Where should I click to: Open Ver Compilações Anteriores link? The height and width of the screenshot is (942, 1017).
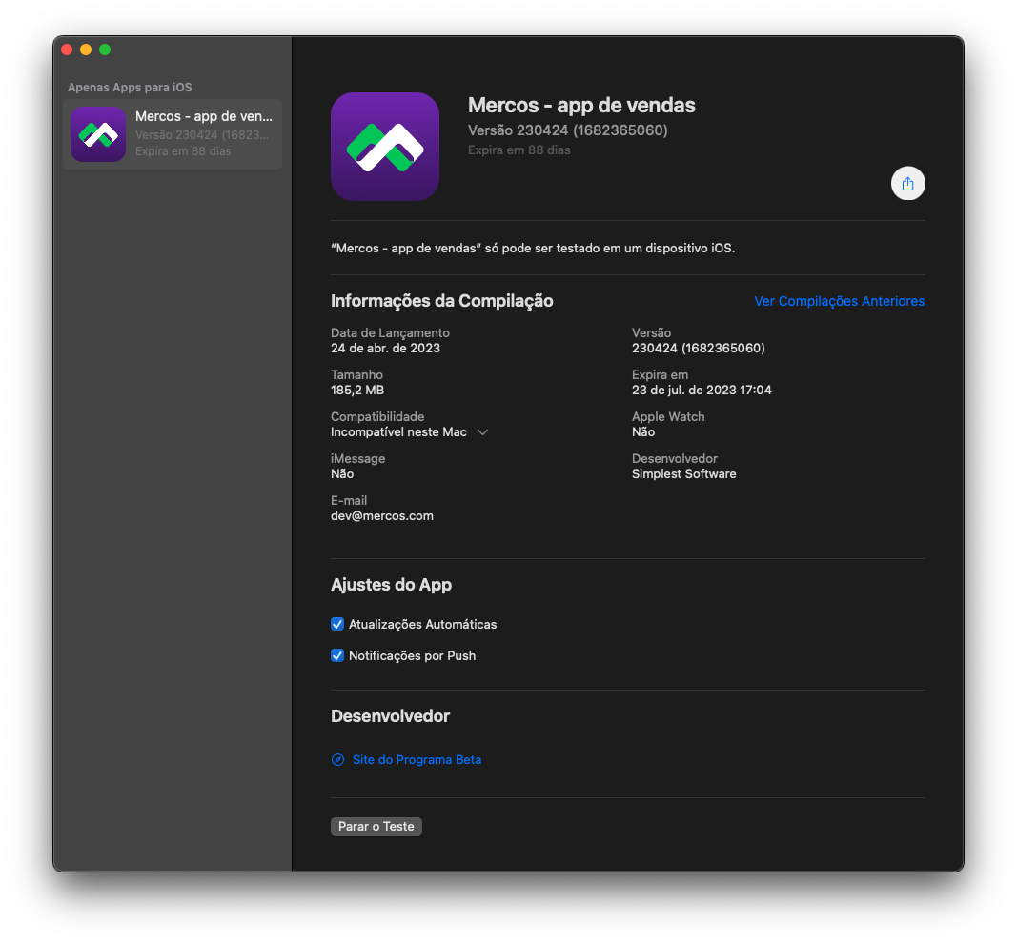tap(840, 301)
